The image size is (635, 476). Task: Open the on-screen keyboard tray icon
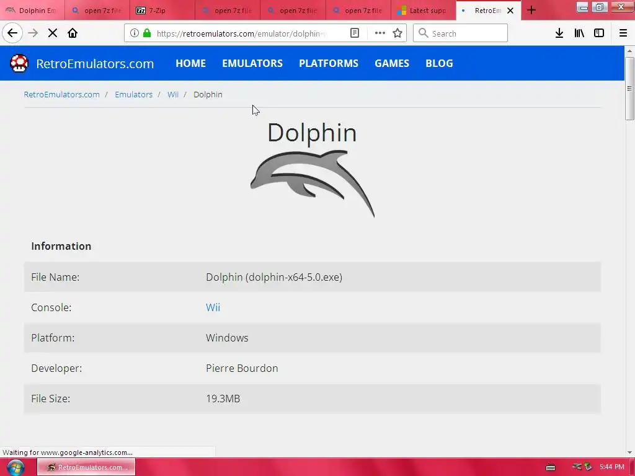coord(551,467)
